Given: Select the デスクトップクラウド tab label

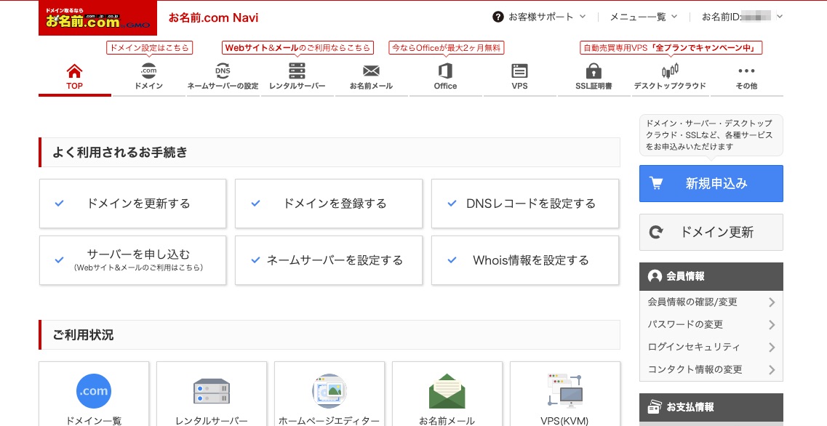Looking at the screenshot, I should [670, 86].
